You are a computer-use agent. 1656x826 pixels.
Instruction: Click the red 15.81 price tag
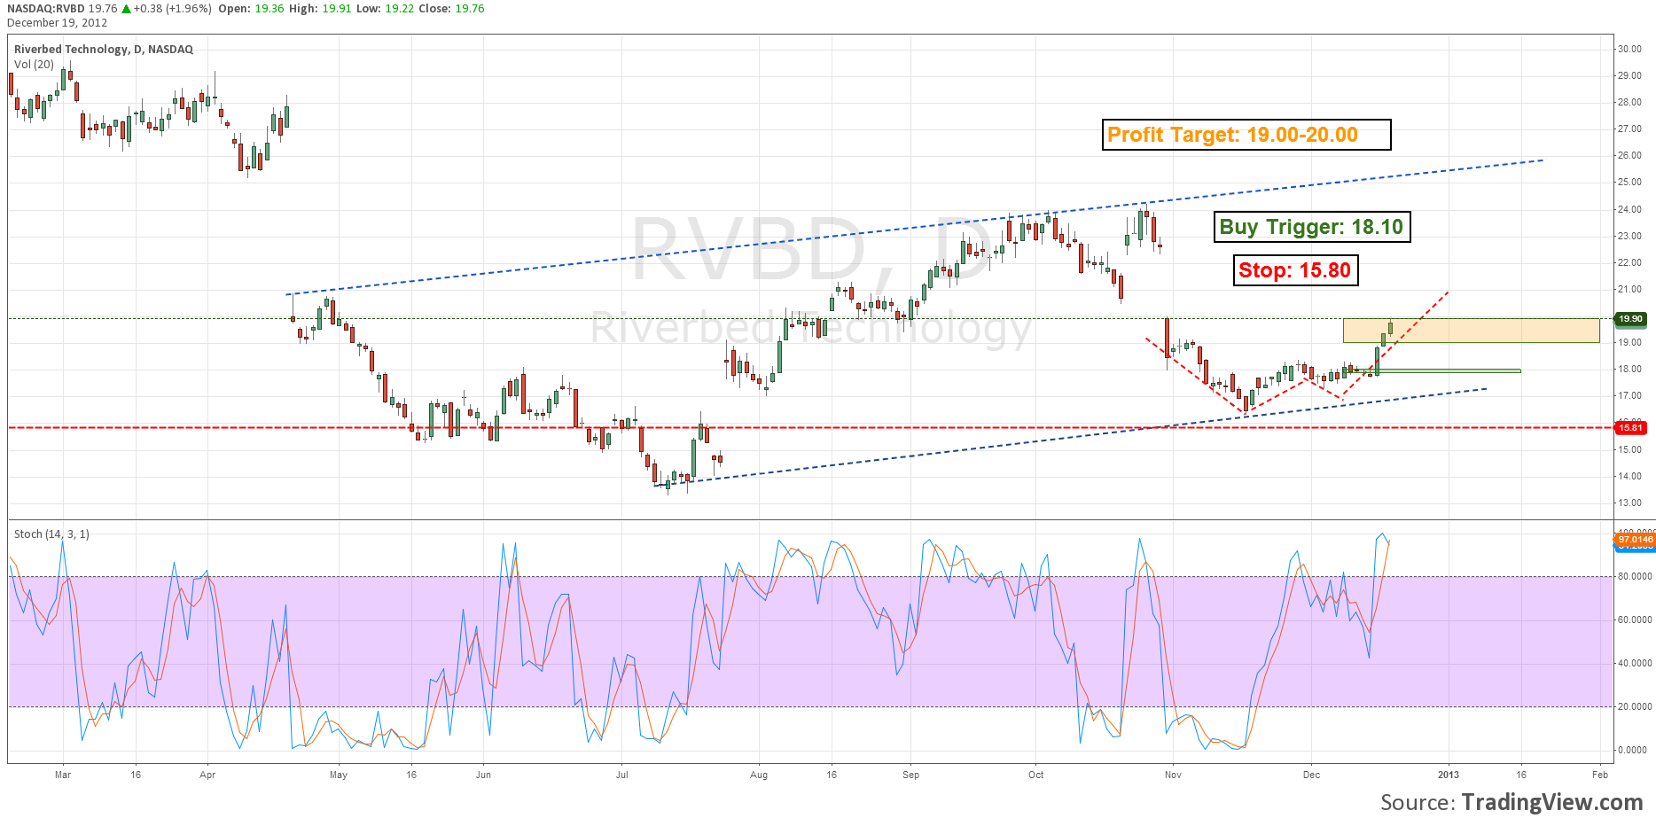click(1630, 428)
